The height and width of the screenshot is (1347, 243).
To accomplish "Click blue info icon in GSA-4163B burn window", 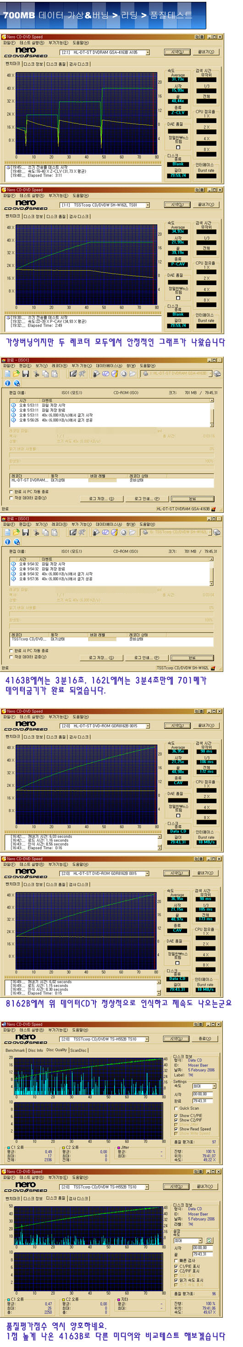I will tap(7, 383).
